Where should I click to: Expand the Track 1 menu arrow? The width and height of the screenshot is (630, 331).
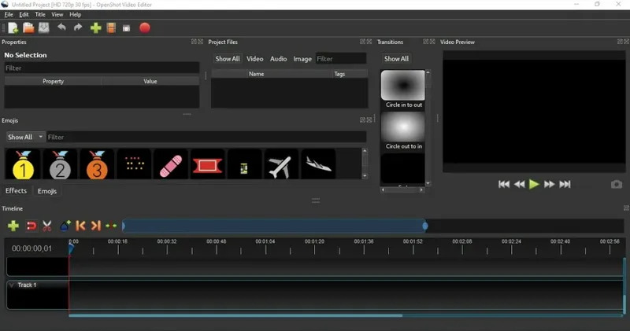point(12,285)
